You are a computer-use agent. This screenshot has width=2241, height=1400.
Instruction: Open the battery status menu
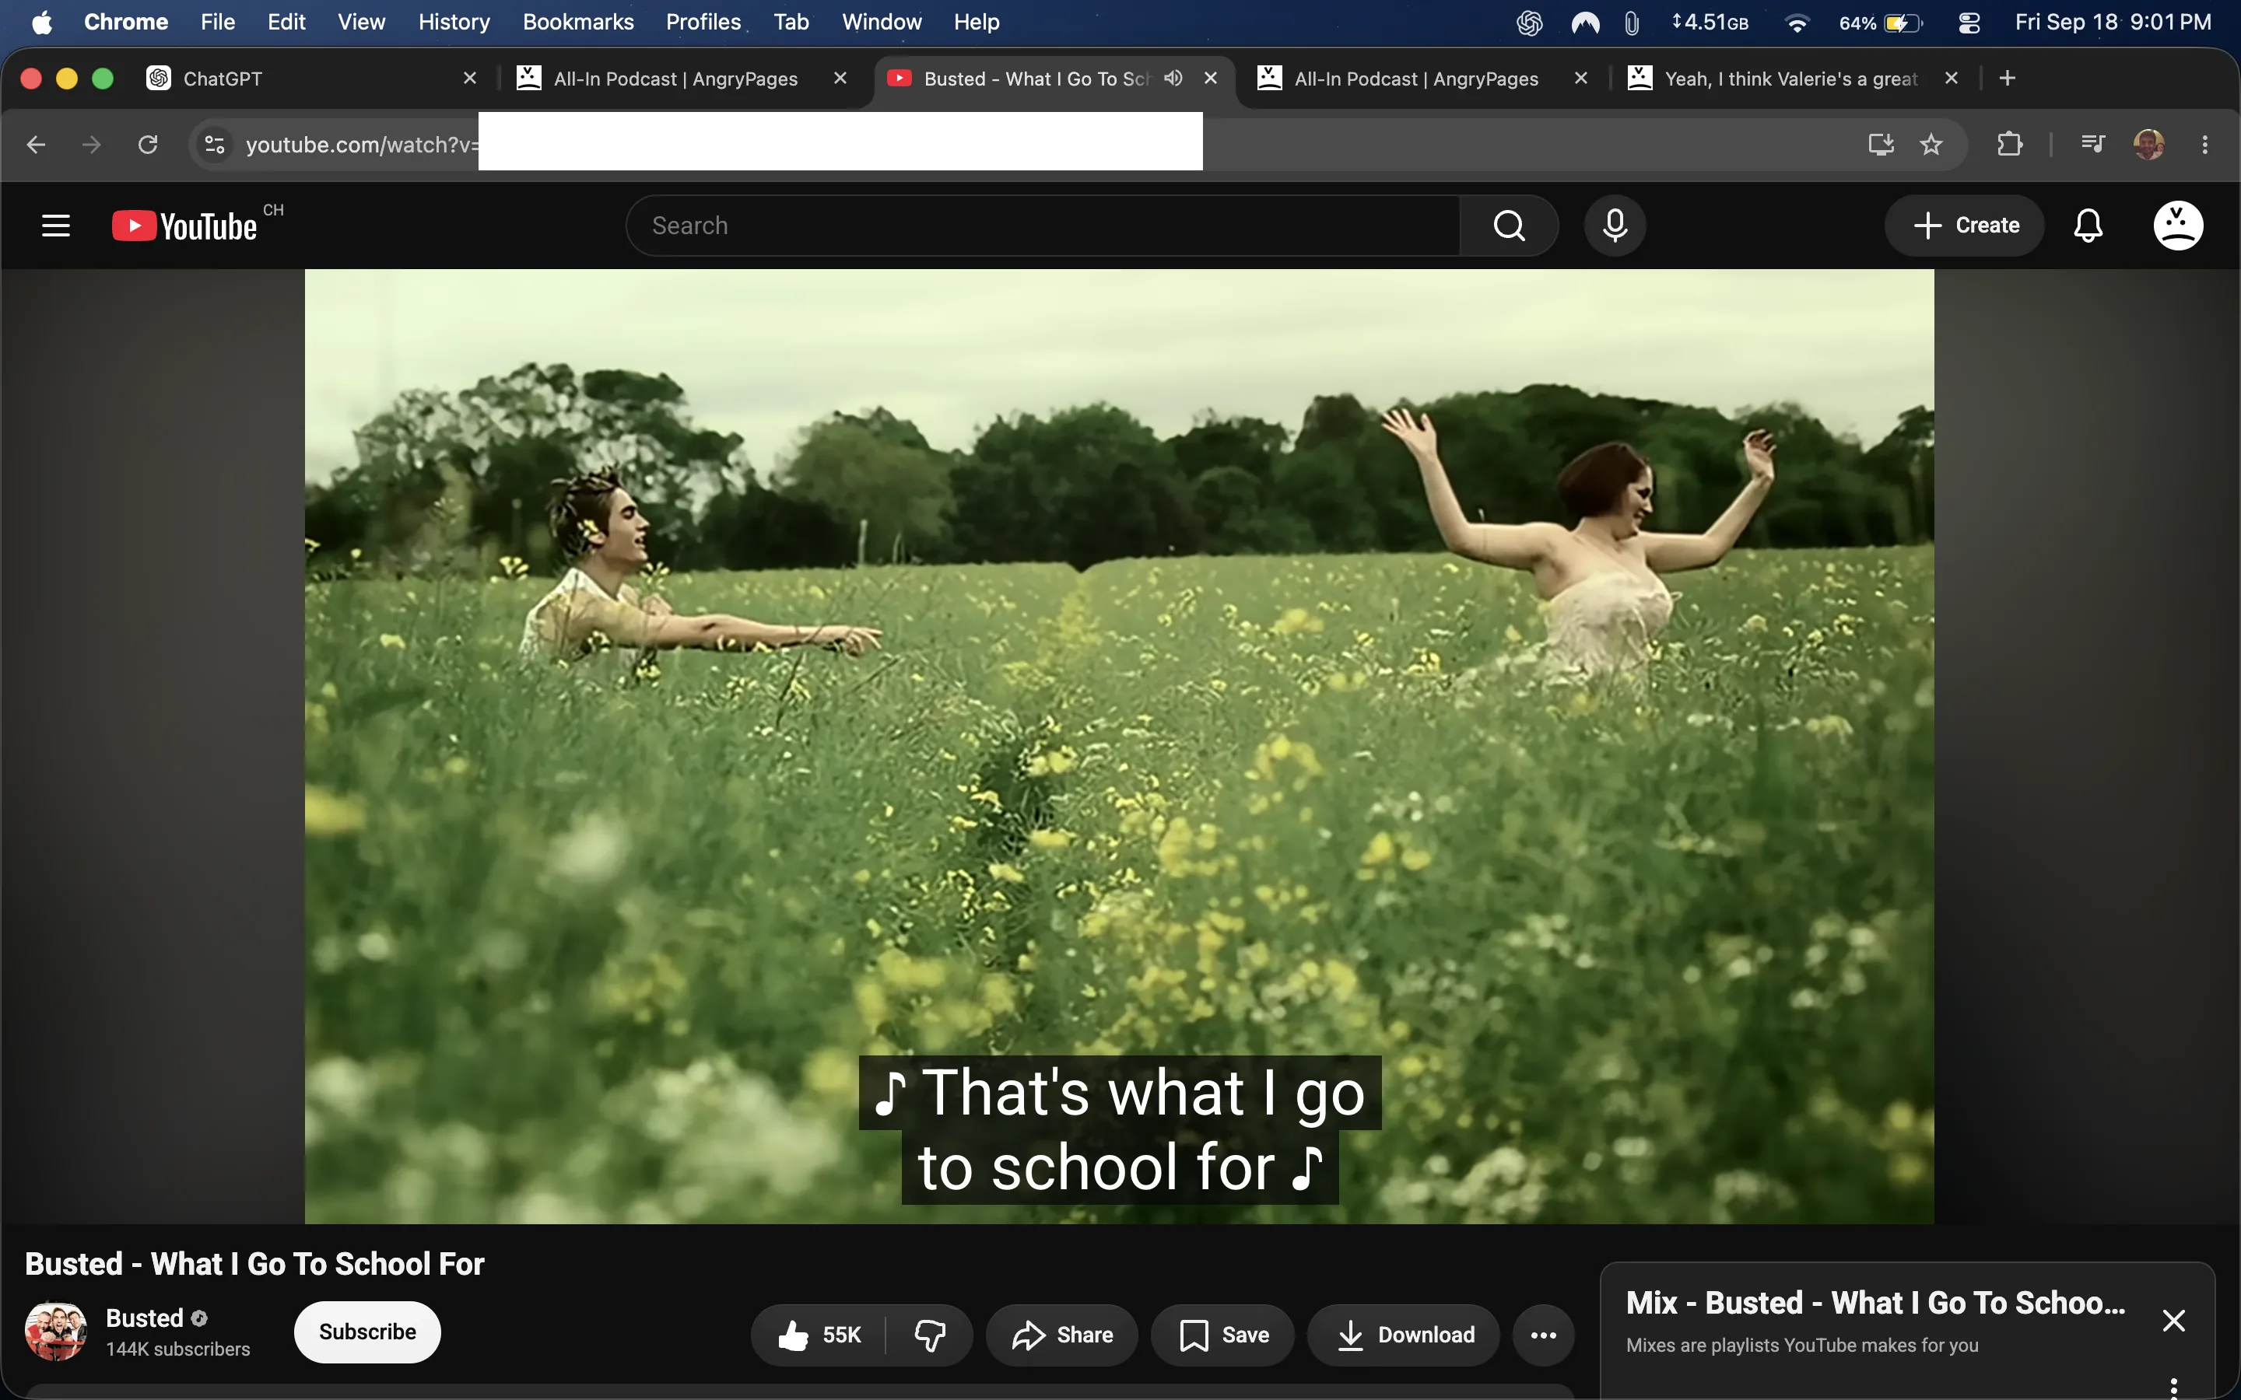point(1881,23)
